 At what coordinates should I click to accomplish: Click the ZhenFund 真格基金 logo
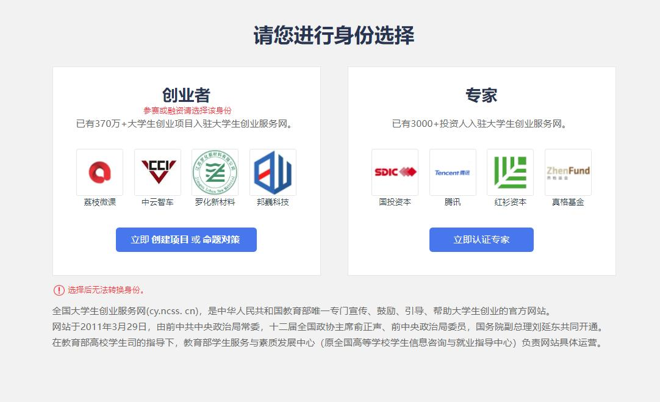[568, 172]
